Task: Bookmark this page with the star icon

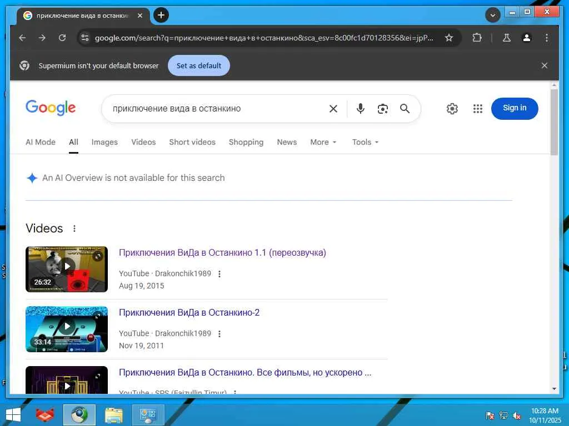Action: (x=449, y=38)
